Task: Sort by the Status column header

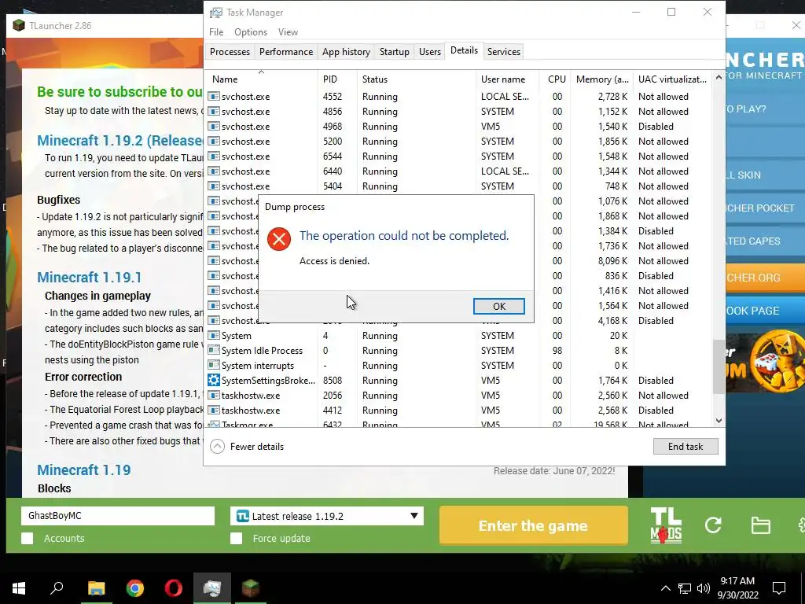Action: (417, 79)
